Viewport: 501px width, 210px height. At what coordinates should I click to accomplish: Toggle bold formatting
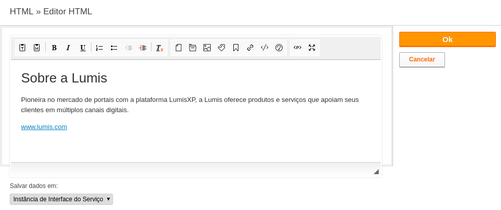point(54,48)
